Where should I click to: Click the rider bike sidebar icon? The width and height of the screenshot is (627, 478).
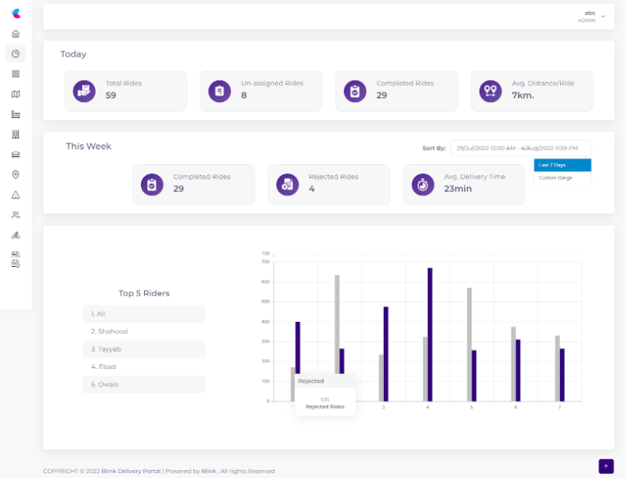click(15, 235)
